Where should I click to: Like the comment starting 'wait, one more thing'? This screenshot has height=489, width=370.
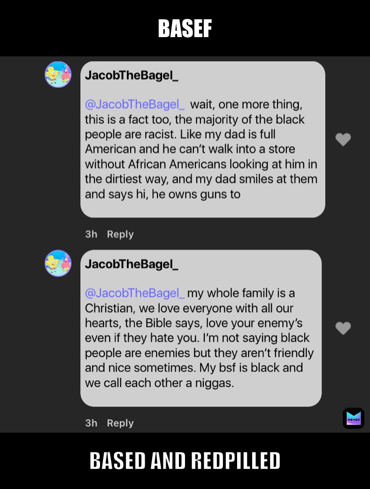[343, 140]
